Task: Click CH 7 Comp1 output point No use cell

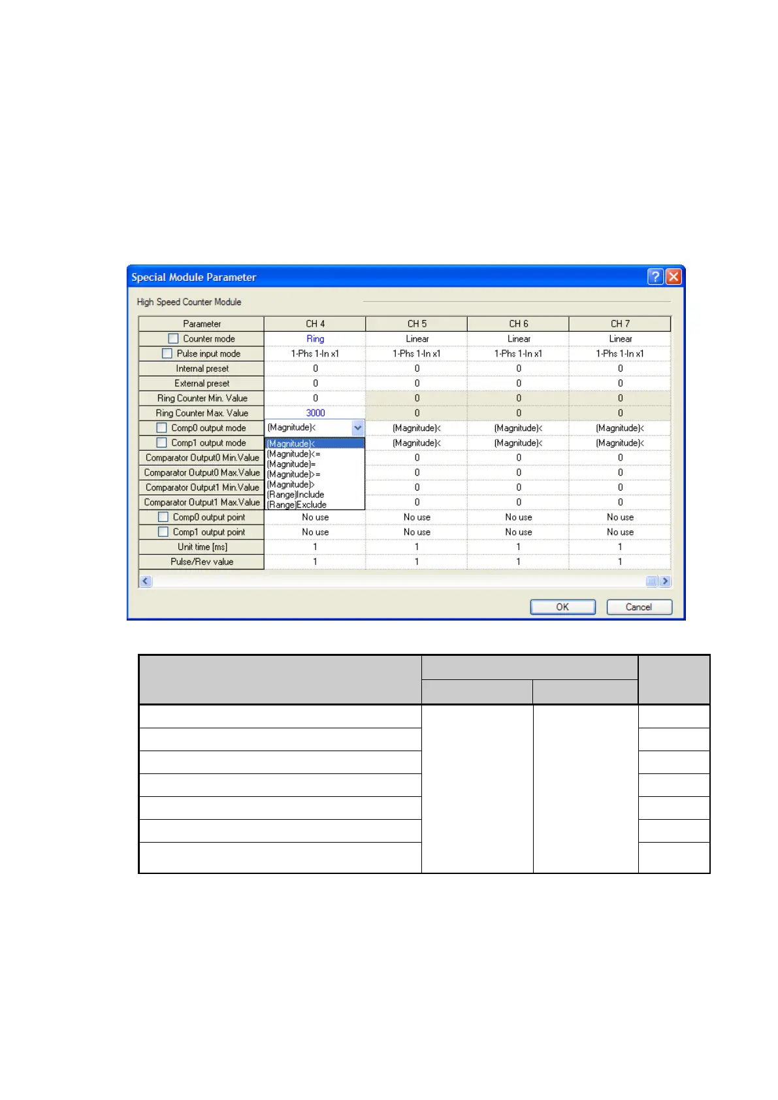Action: click(x=620, y=532)
